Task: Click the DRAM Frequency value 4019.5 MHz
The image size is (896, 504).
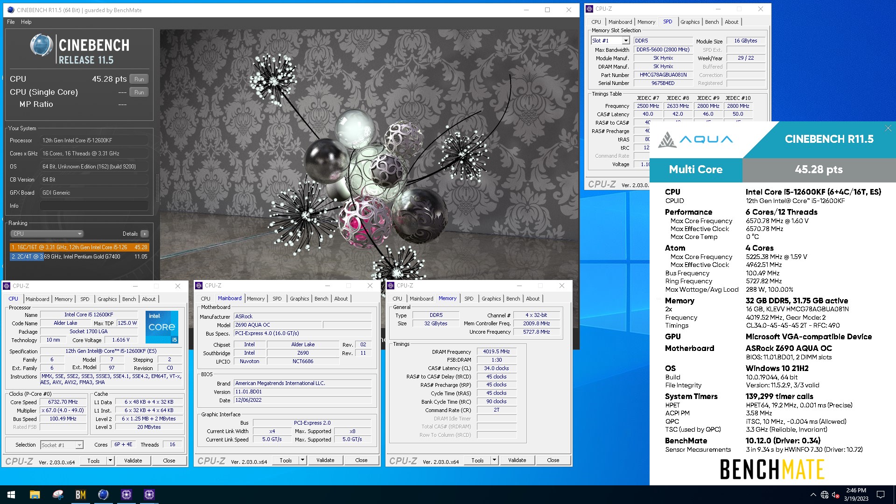Action: click(x=496, y=352)
